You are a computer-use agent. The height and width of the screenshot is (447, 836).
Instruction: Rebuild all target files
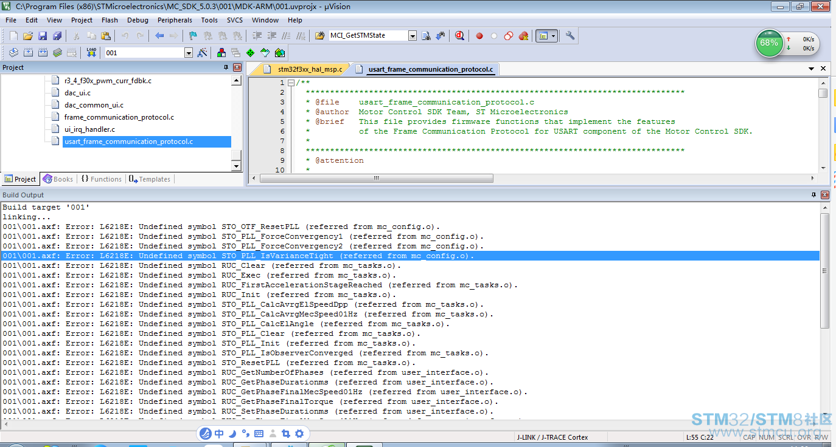point(43,53)
